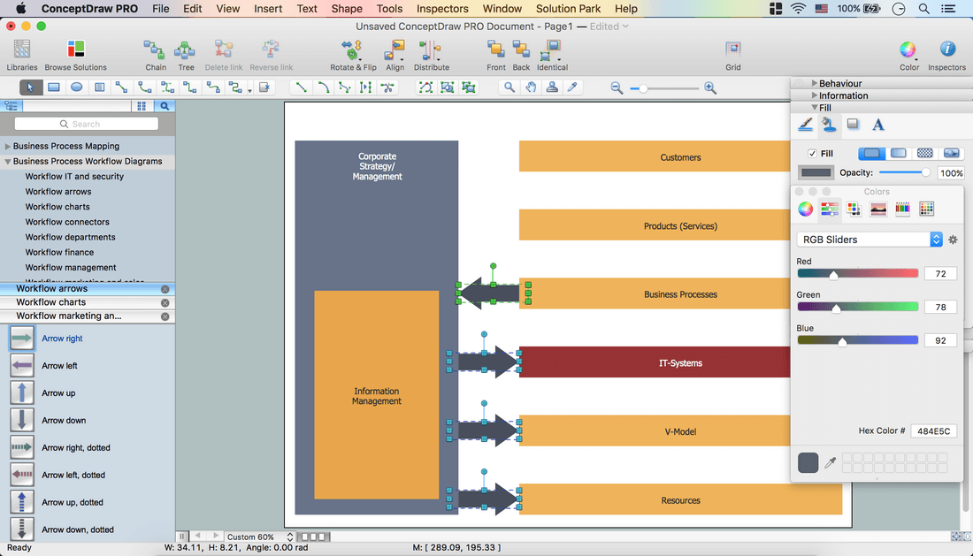Select the Tree connection tool
Viewport: 973px width, 556px height.
click(x=186, y=50)
